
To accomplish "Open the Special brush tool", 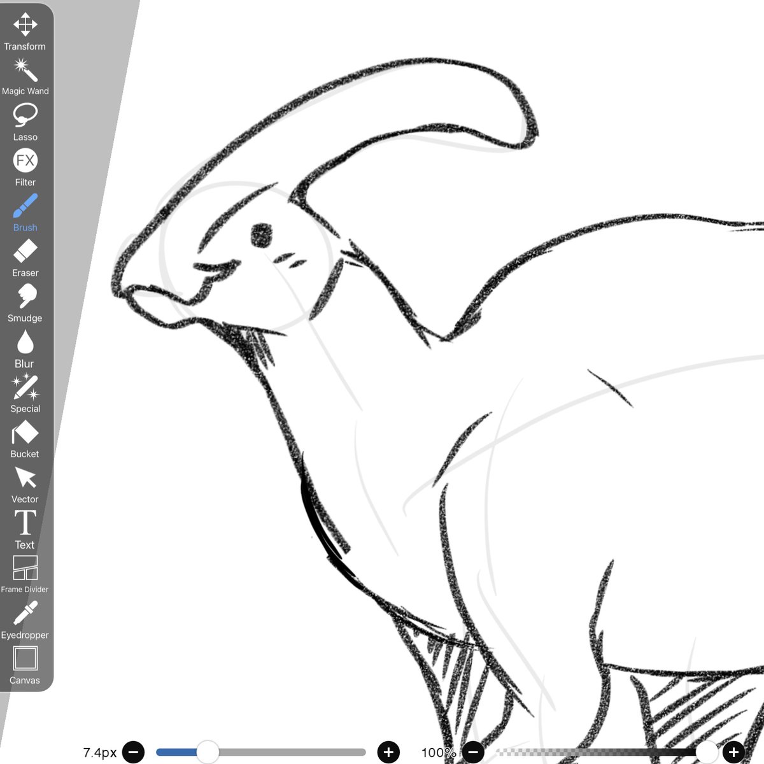I will [x=25, y=393].
